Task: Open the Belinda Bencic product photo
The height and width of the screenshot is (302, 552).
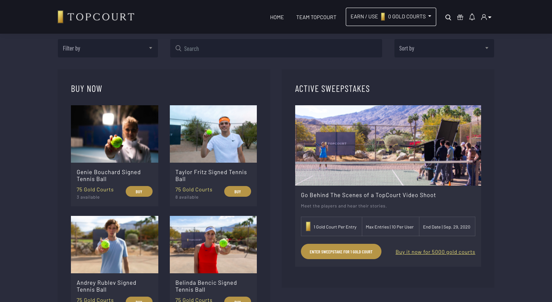Action: click(x=213, y=245)
